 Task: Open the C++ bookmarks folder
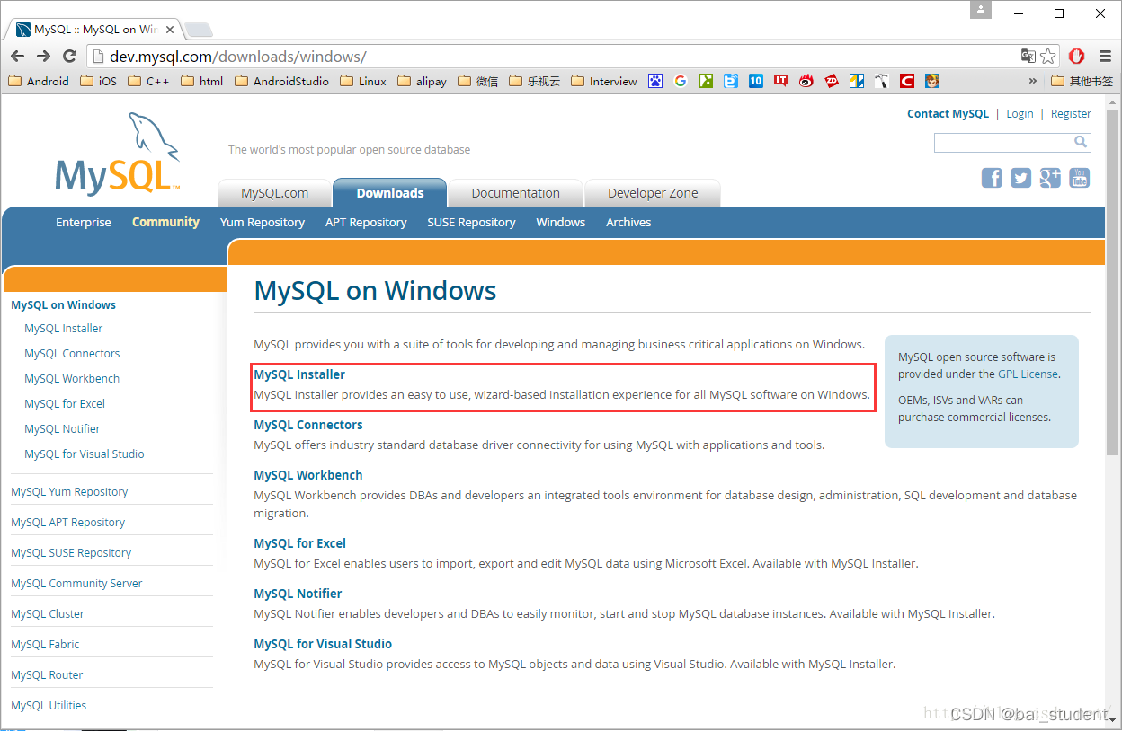149,81
